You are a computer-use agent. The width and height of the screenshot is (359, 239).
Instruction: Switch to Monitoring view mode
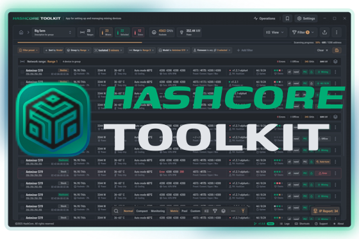click(158, 211)
